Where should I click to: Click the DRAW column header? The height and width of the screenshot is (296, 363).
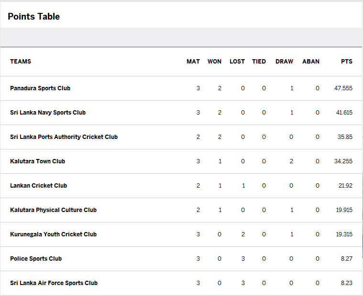pyautogui.click(x=284, y=62)
